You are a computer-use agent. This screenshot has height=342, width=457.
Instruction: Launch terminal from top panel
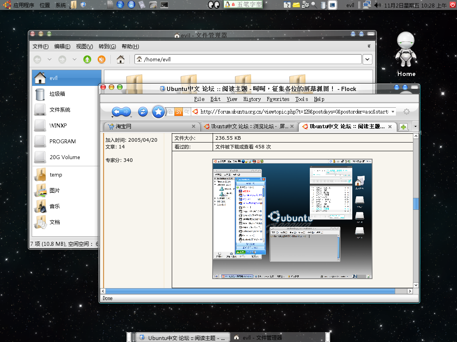(x=164, y=5)
